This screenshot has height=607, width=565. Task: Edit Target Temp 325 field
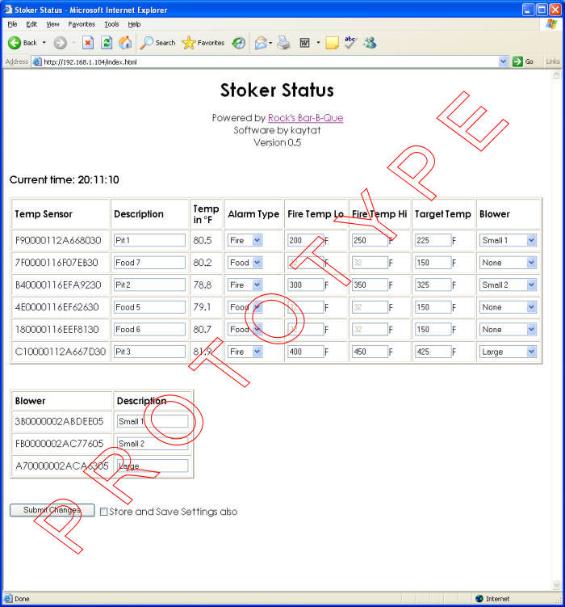[x=433, y=285]
